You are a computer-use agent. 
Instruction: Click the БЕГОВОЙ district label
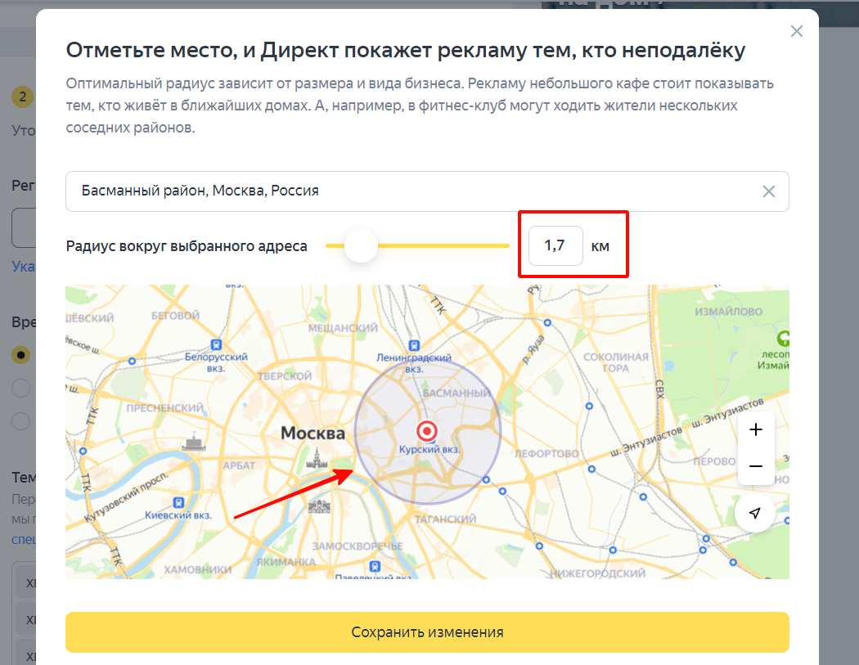coord(175,316)
